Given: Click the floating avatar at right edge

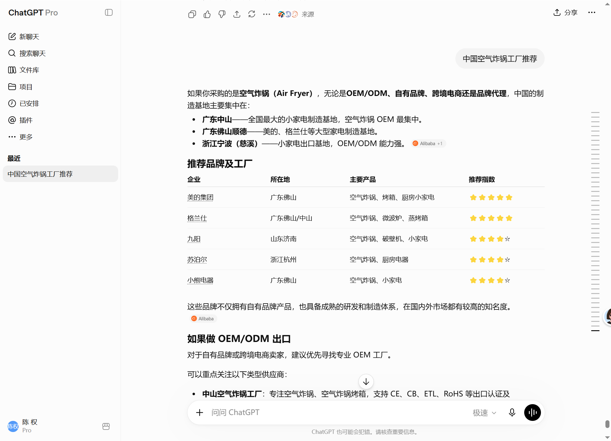Looking at the screenshot, I should (608, 316).
